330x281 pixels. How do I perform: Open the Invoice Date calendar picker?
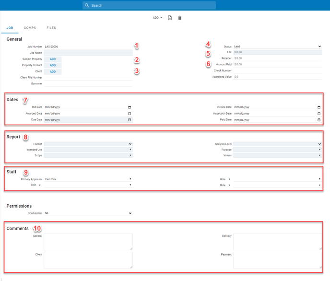319,107
